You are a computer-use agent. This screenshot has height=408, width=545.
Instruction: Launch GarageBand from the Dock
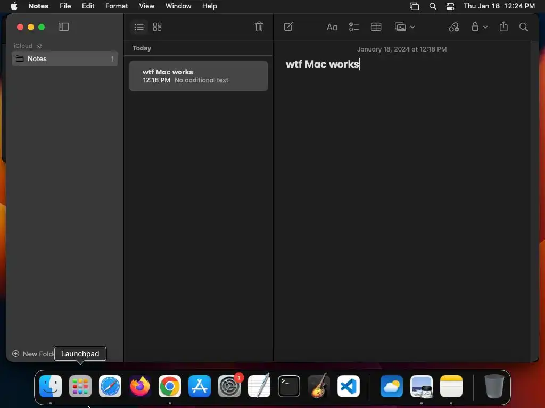[319, 386]
